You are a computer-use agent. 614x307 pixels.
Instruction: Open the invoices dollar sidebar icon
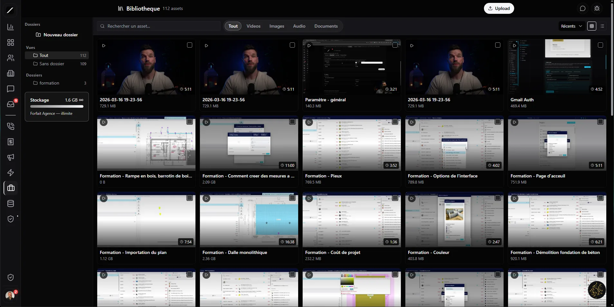[x=11, y=142]
